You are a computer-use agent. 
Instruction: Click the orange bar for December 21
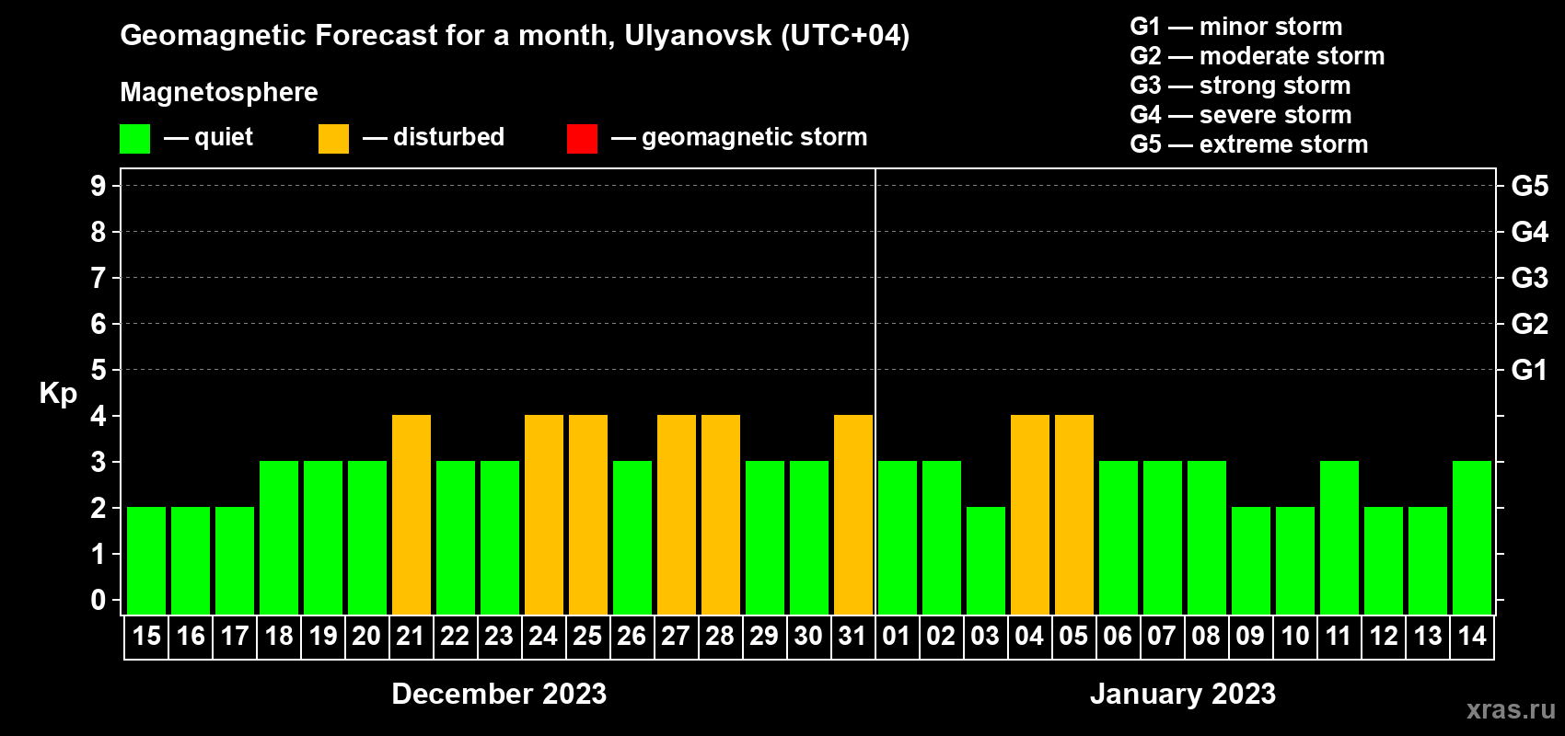(x=412, y=514)
